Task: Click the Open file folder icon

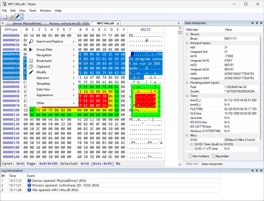Action: tap(11, 17)
